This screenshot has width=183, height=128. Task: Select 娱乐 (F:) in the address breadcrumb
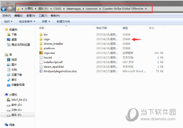43,9
